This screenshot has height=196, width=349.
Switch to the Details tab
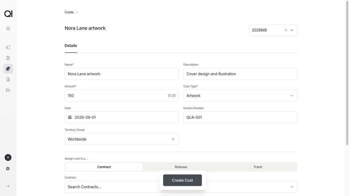tap(71, 46)
